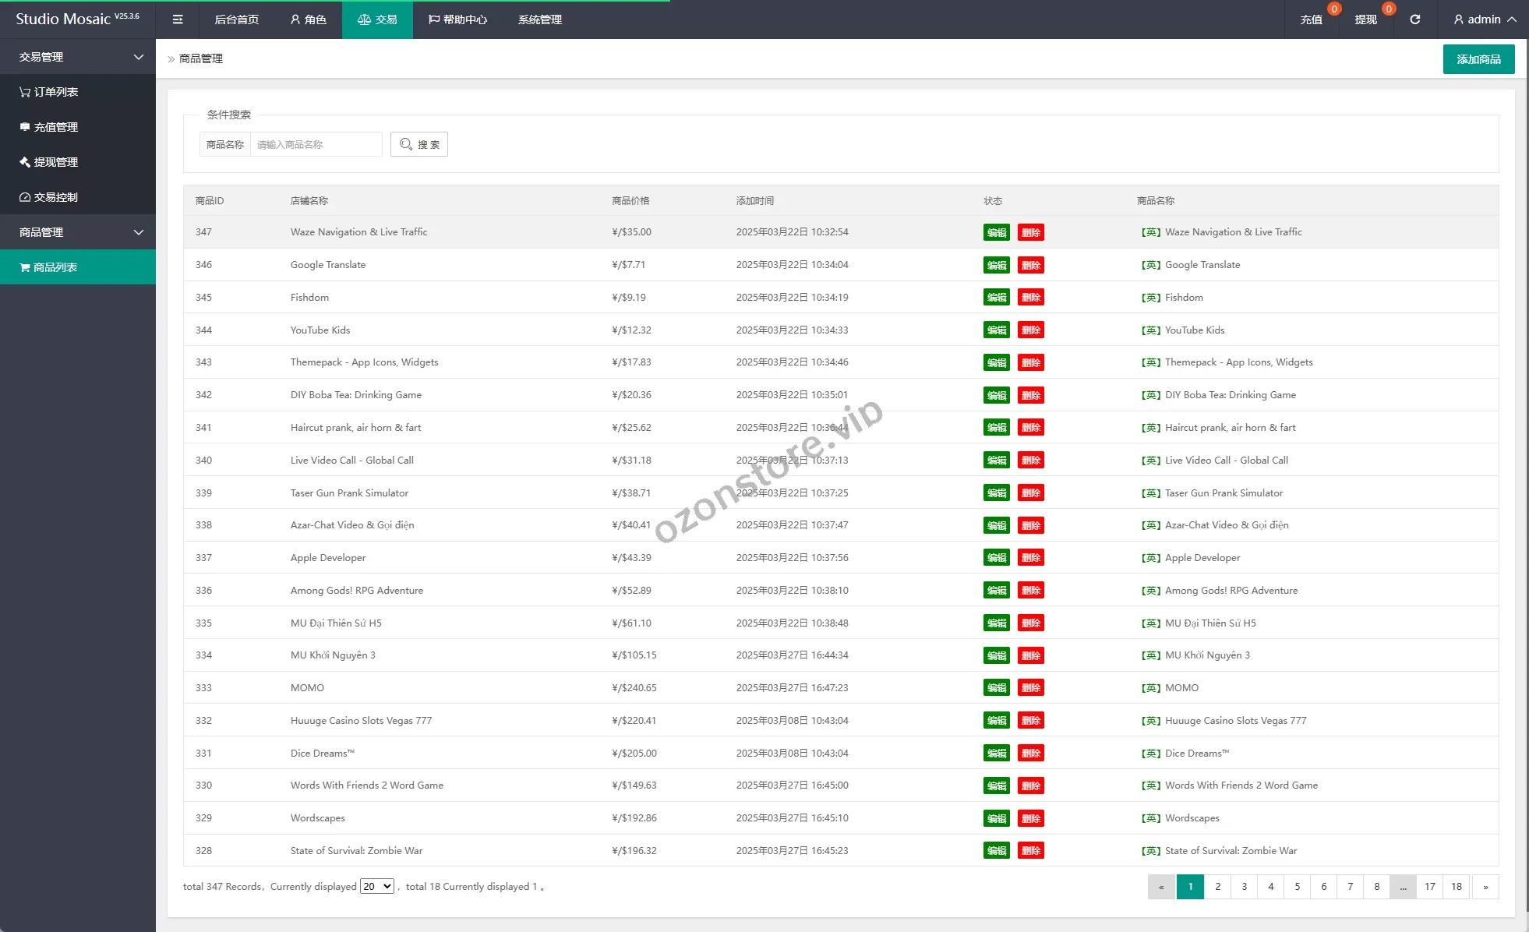Open the admin user dropdown menu
1529x932 pixels.
[1484, 19]
